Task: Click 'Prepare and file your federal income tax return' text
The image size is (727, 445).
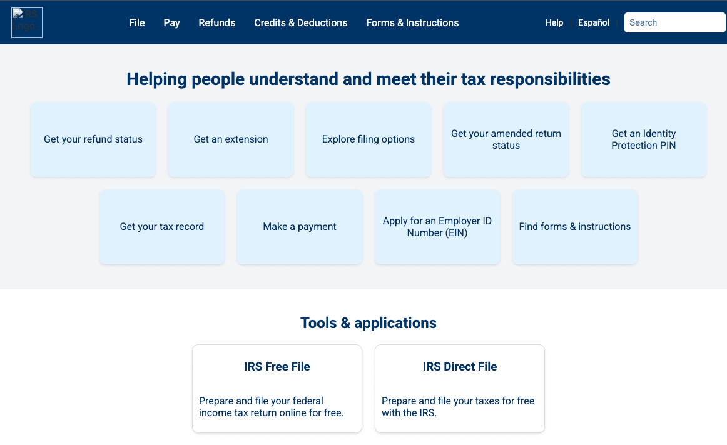Action: pos(272,407)
